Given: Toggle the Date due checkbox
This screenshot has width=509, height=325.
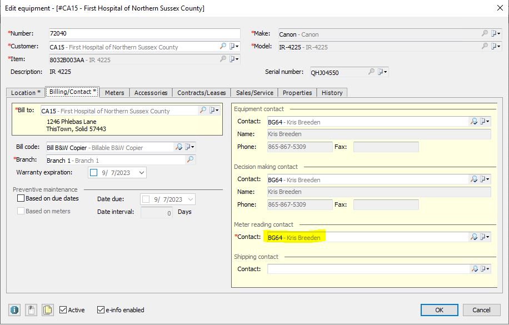Looking at the screenshot, I should [146, 199].
